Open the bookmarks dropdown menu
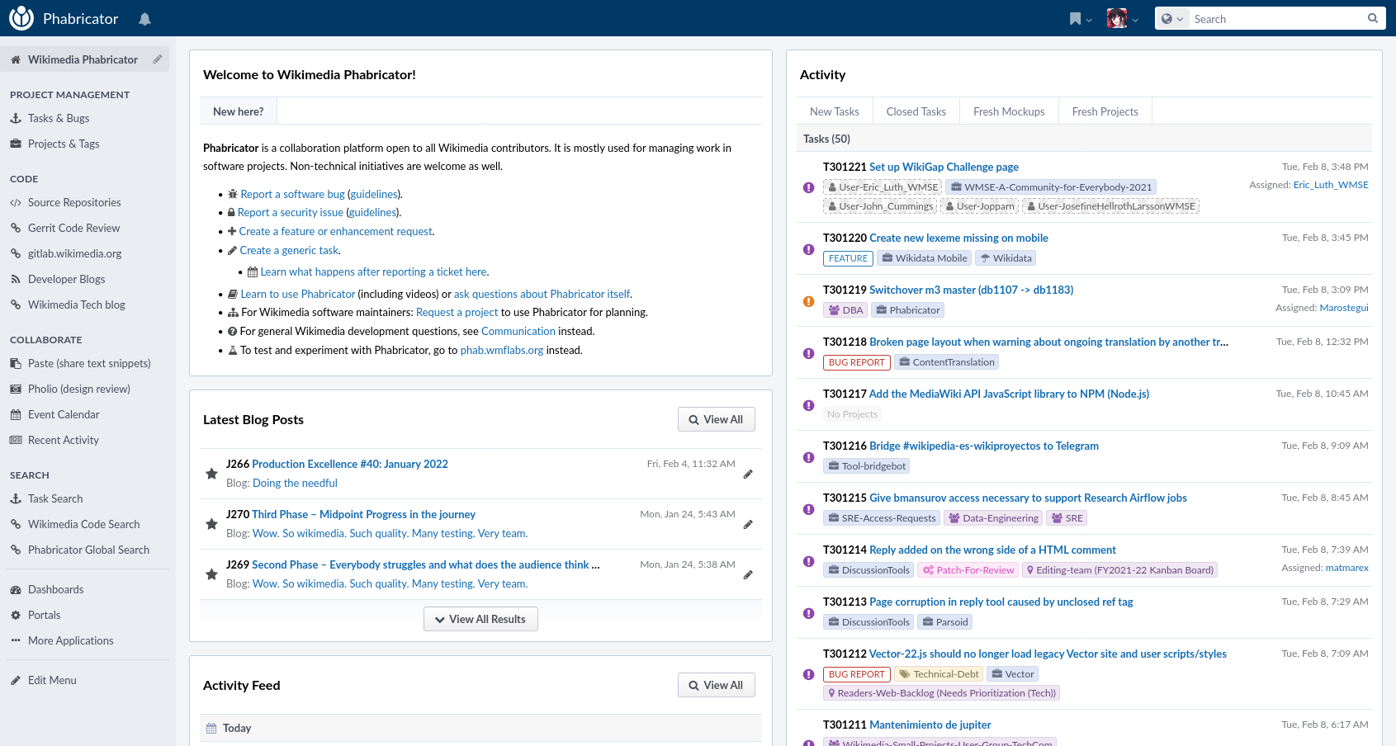Screen dimensions: 1396x746 click(1080, 19)
